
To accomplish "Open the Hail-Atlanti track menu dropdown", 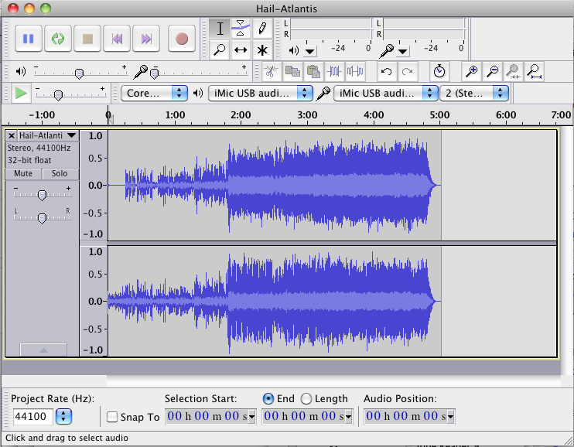I will 48,136.
